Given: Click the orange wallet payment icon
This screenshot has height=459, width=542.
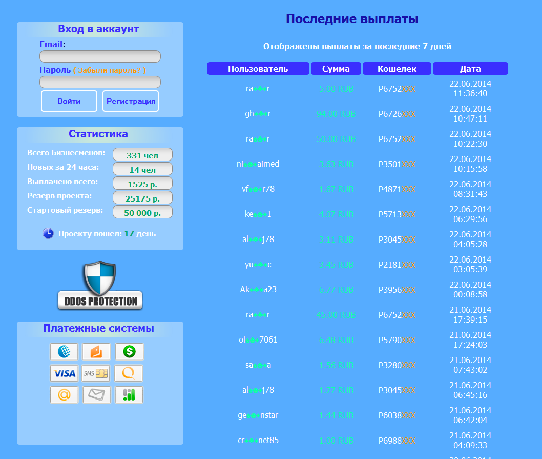Looking at the screenshot, I should click(96, 352).
